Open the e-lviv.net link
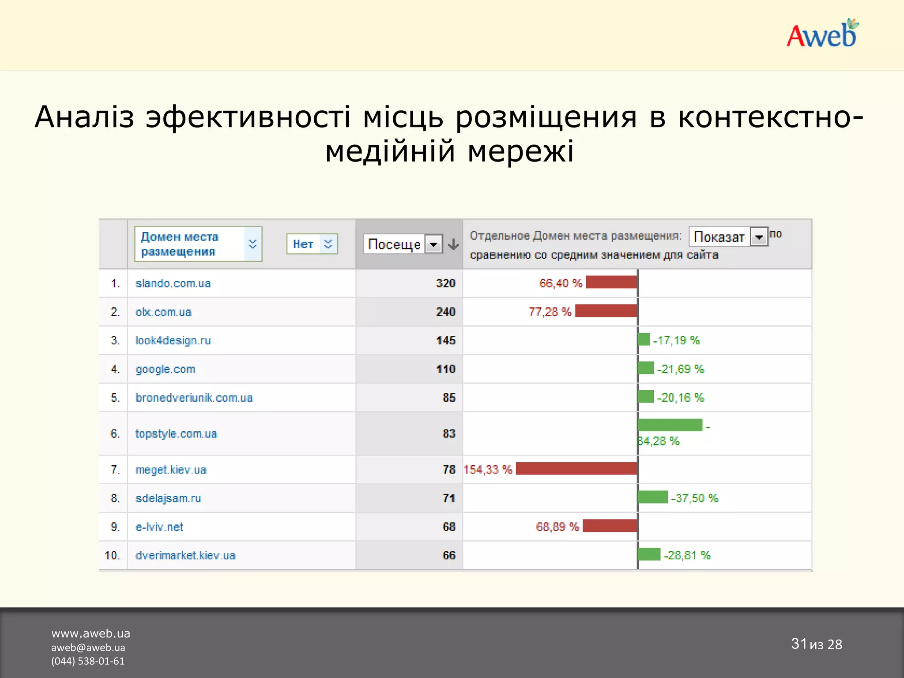The width and height of the screenshot is (904, 678). tap(159, 527)
